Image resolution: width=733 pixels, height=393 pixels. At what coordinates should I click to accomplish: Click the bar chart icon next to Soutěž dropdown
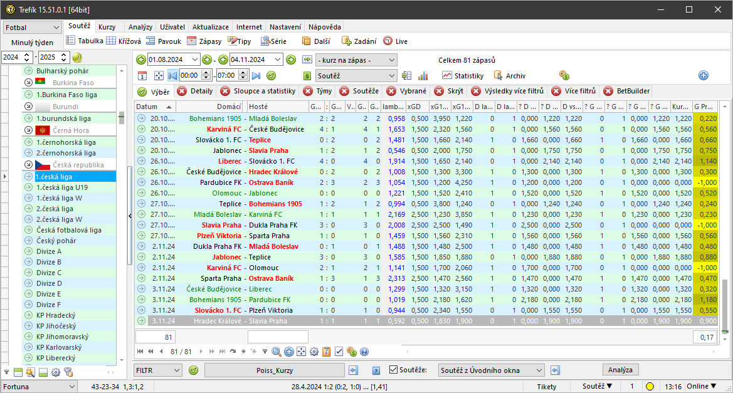[x=423, y=76]
